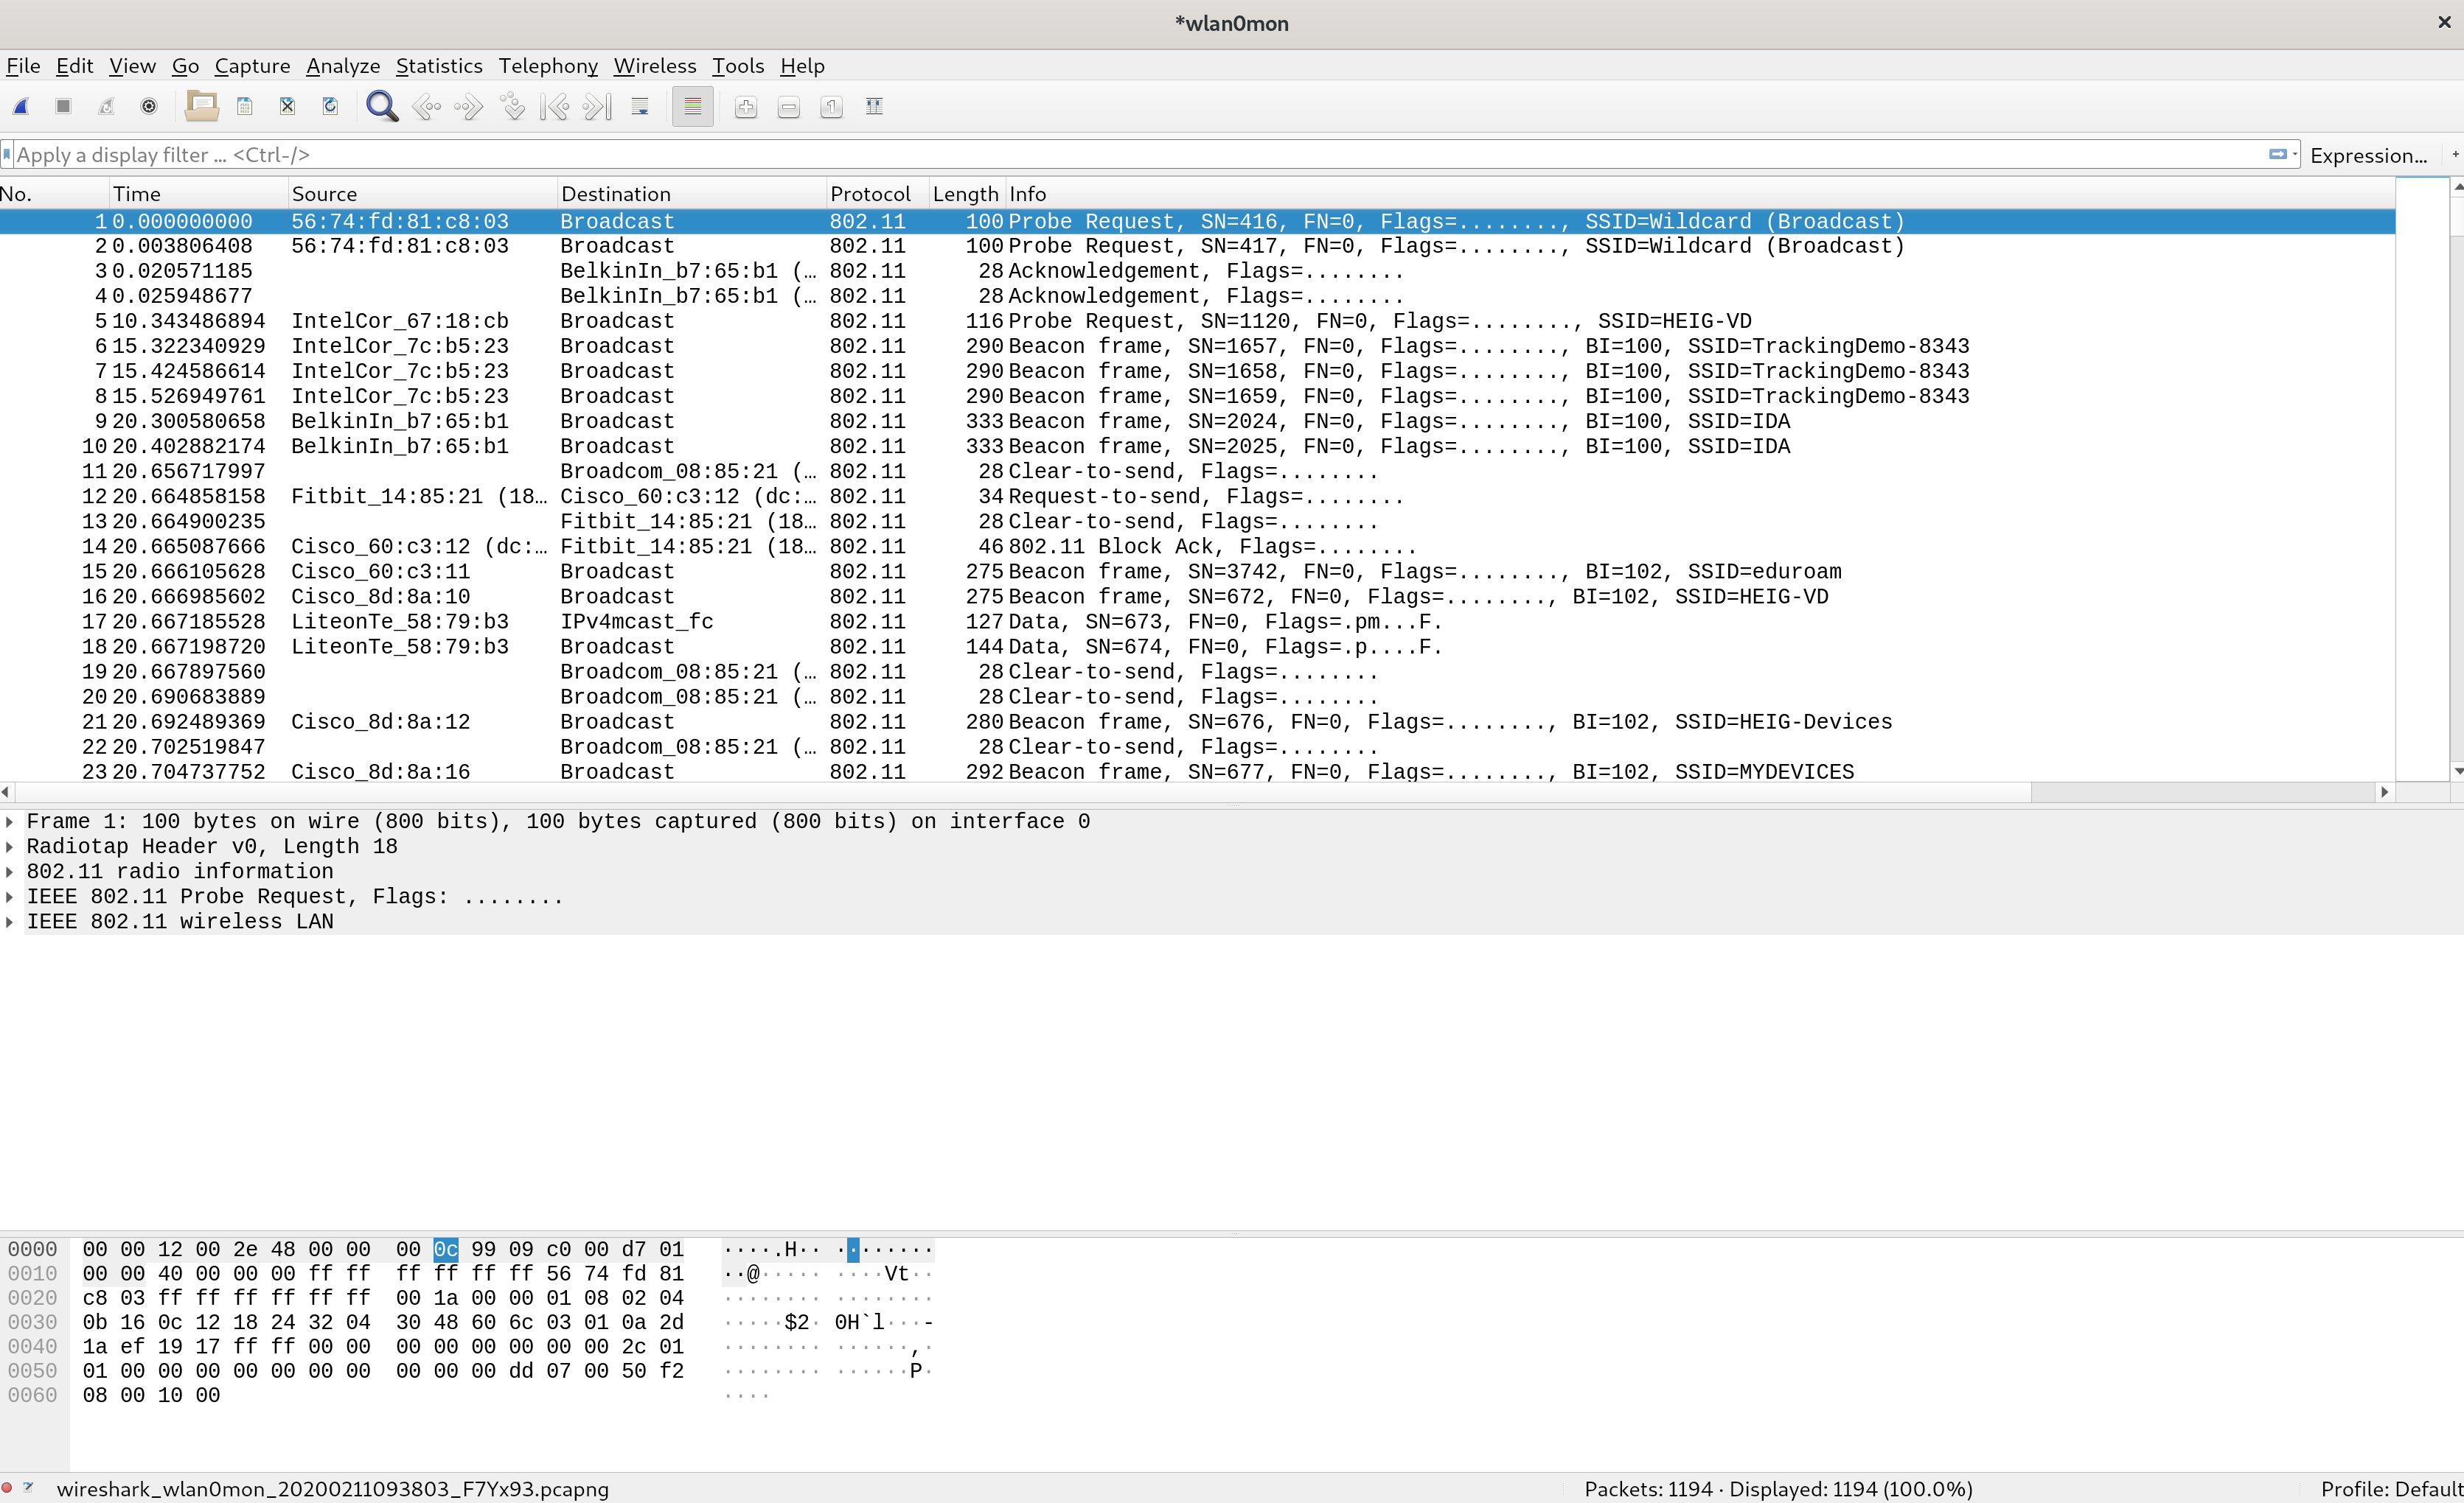Screen dimensions: 2464x1503
Task: Open the Statistics menu
Action: (x=439, y=66)
